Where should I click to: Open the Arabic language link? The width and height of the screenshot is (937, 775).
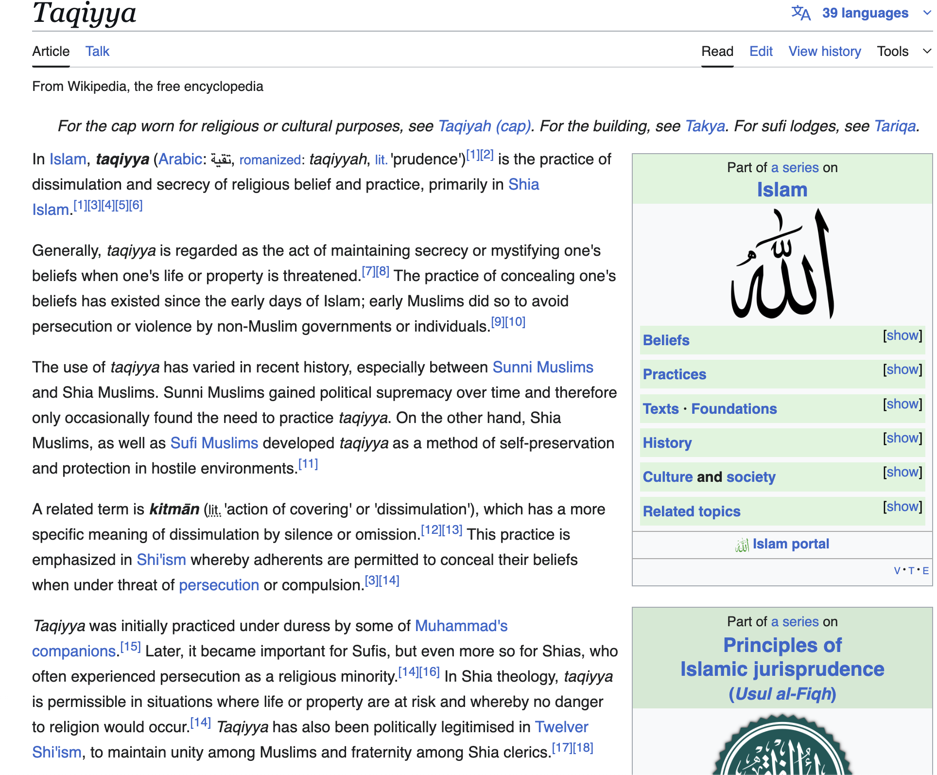point(180,159)
